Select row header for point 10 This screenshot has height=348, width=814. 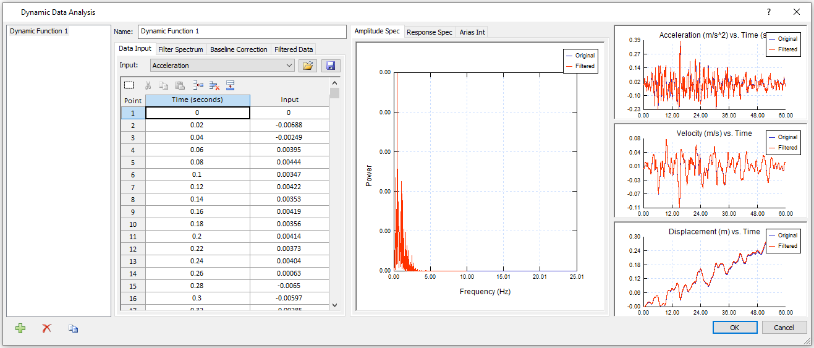point(133,224)
